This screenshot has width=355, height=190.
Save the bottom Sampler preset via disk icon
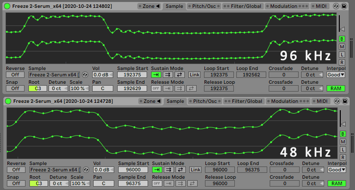[345, 101]
